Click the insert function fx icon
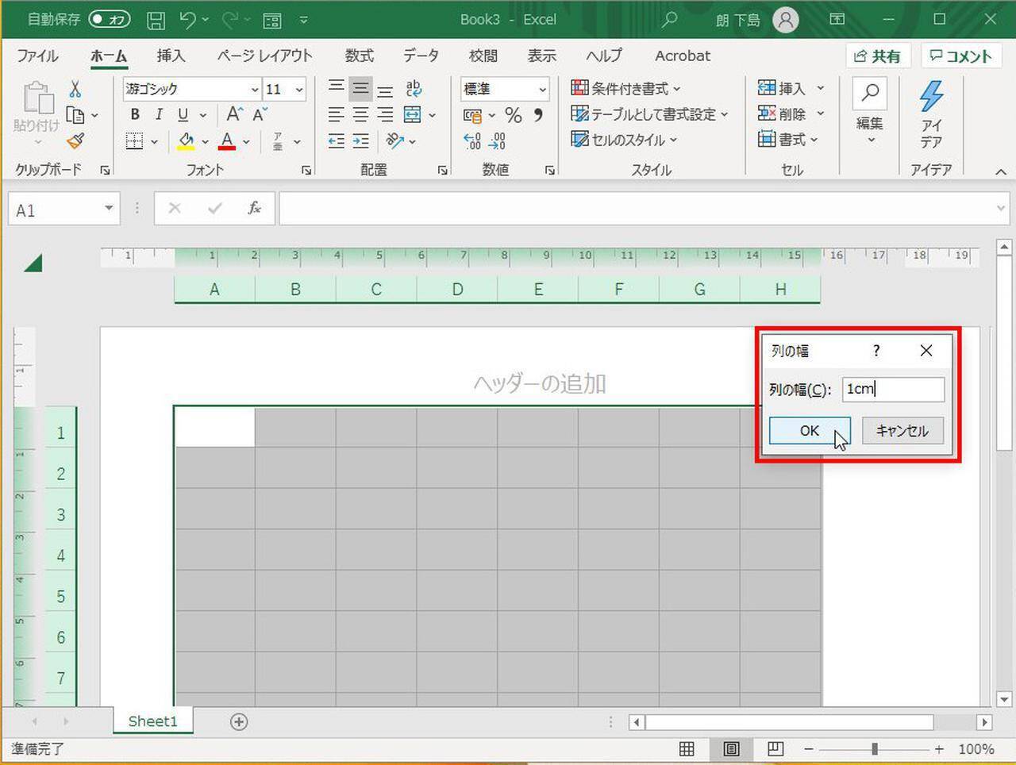Screen dimensions: 1016x765 tap(254, 209)
